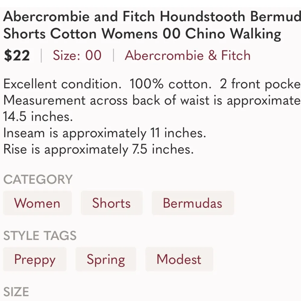This screenshot has width=301, height=301.
Task: Click the listing title
Action: click(x=141, y=25)
